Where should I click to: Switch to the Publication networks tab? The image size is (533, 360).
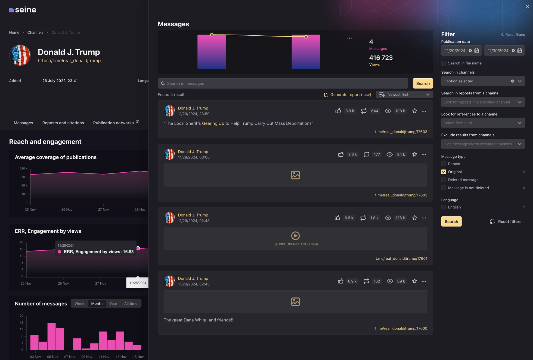113,123
